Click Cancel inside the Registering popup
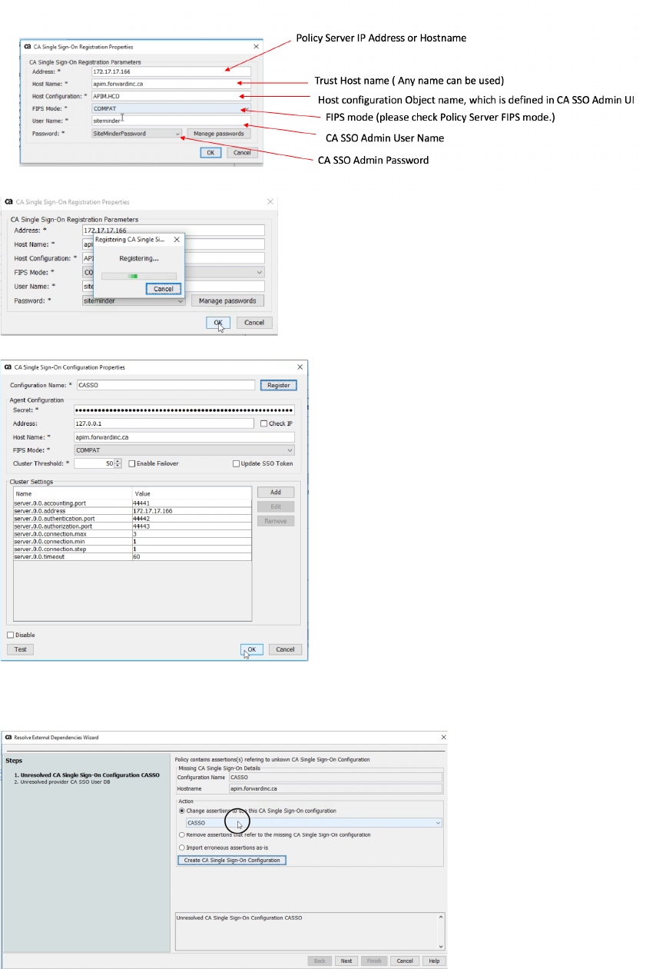 point(164,289)
